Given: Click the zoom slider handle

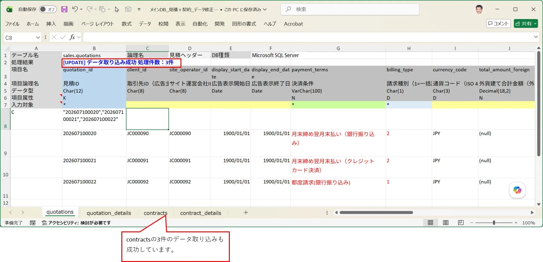Looking at the screenshot, I should 494,223.
